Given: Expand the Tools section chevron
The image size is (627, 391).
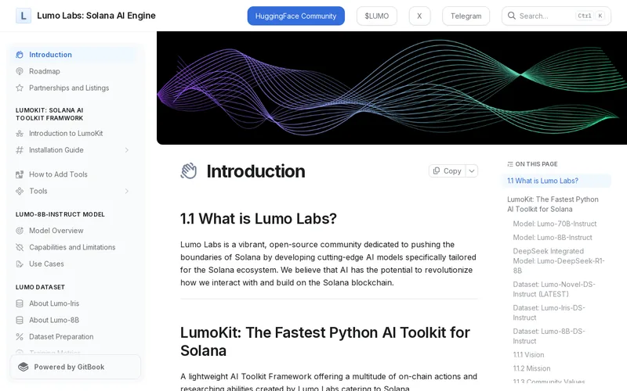Looking at the screenshot, I should 127,191.
